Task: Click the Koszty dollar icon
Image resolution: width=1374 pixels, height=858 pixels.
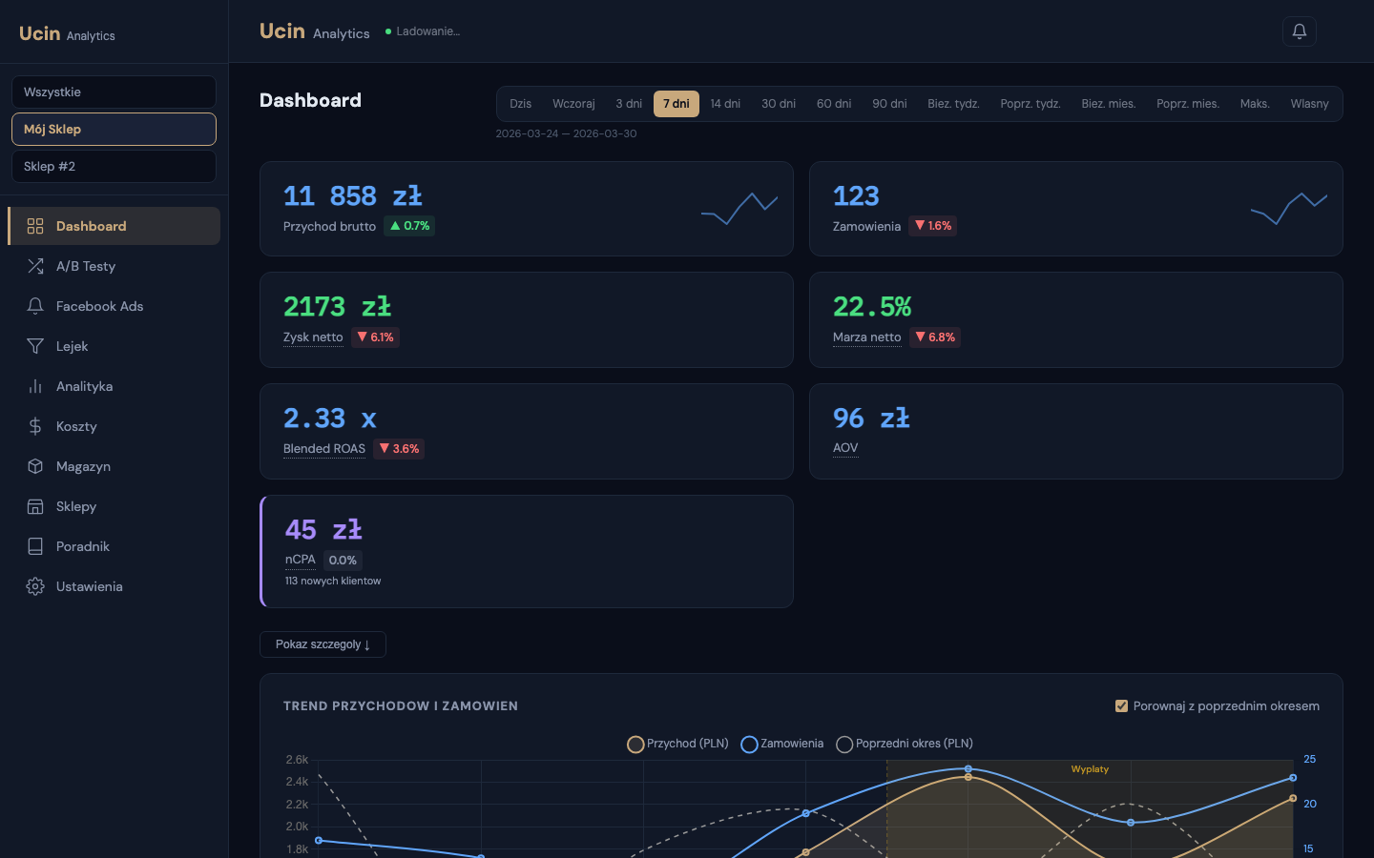Action: 35,426
